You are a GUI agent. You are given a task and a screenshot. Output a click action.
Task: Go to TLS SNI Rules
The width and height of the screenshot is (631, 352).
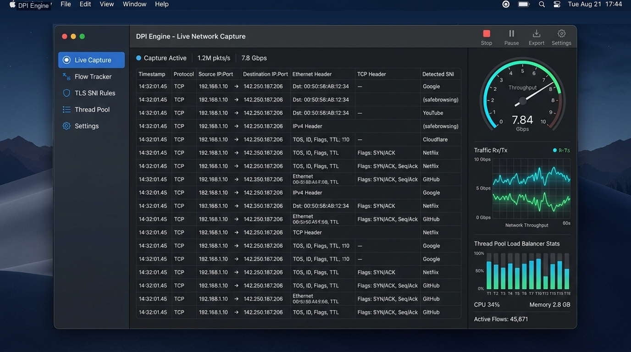tap(91, 93)
